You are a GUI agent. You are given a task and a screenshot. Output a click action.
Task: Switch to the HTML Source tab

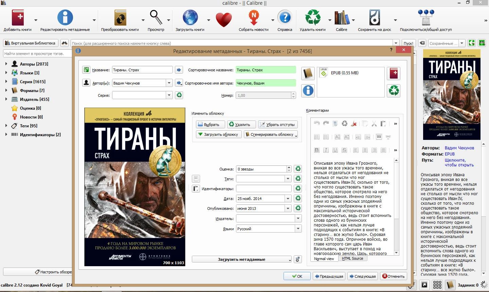(352, 258)
